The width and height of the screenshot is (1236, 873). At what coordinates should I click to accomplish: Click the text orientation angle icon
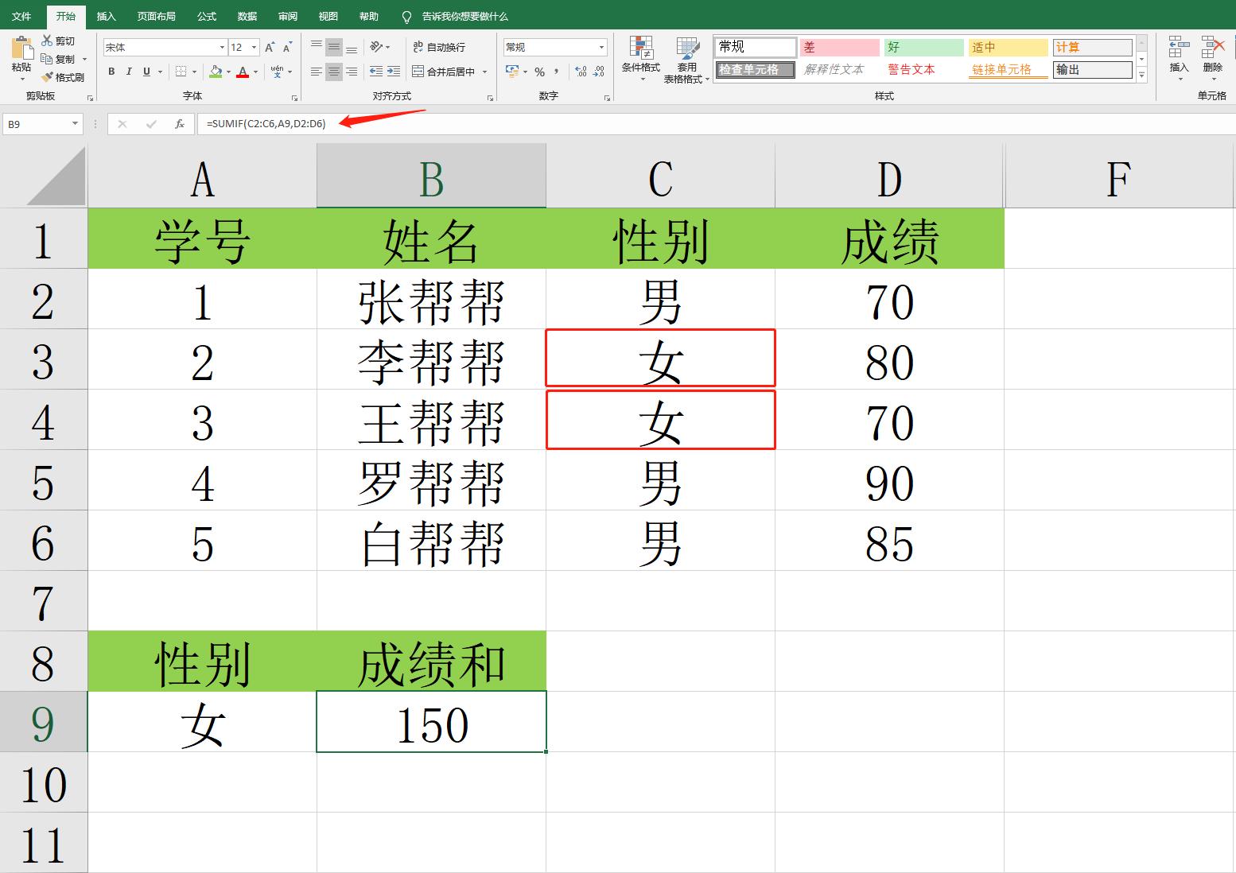click(376, 47)
